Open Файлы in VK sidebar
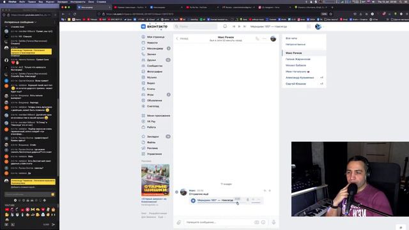 (x=151, y=142)
